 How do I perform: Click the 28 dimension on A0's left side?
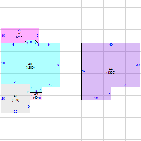click(3, 63)
